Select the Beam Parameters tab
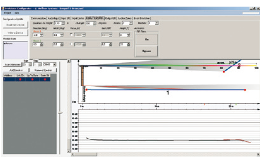This screenshot has height=164, width=262. click(x=95, y=18)
